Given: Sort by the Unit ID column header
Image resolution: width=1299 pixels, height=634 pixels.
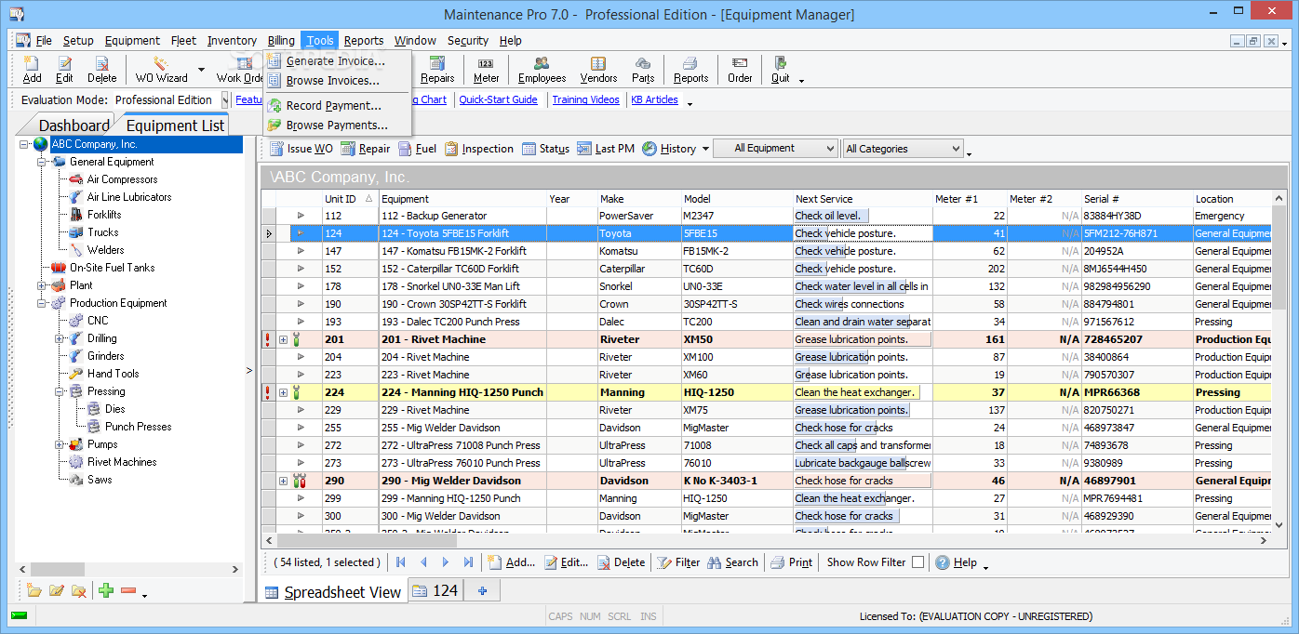Looking at the screenshot, I should coord(349,199).
